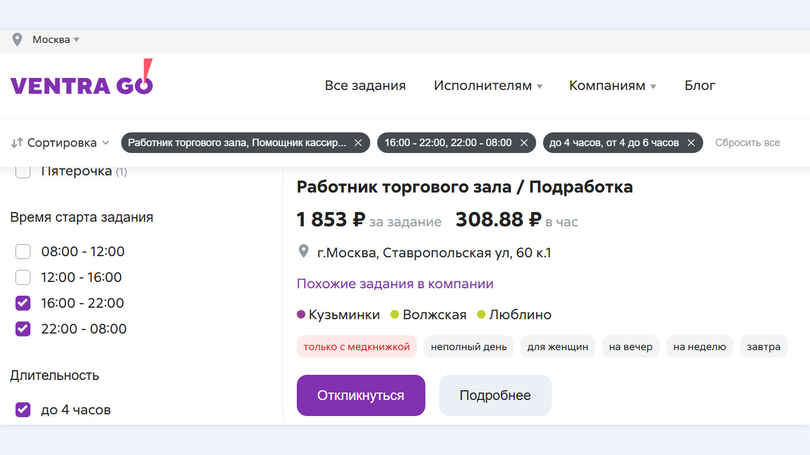Select the только с медкнижкой tag

(x=356, y=347)
